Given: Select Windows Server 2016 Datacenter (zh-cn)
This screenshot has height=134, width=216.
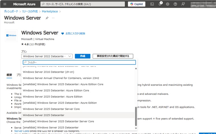Looking at the screenshot, I should (x=78, y=72).
